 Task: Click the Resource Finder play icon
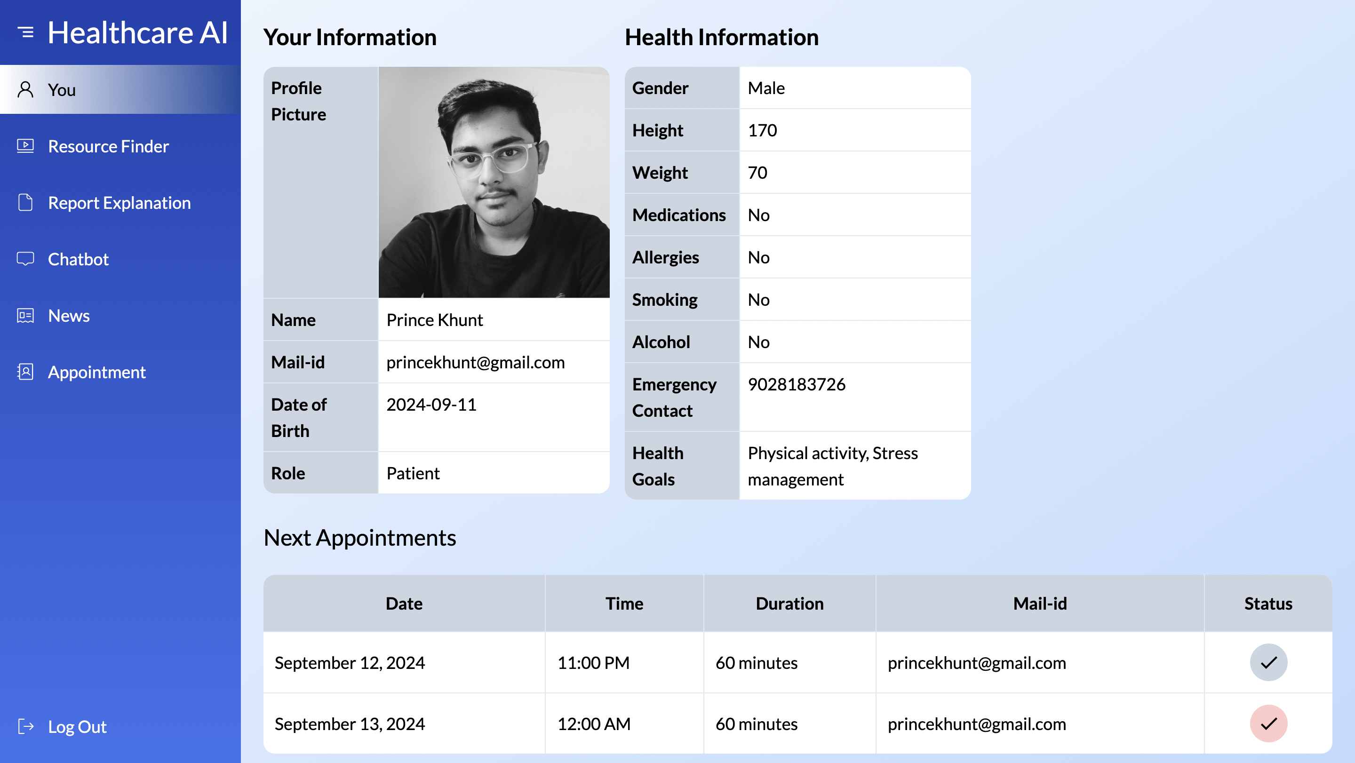click(25, 146)
